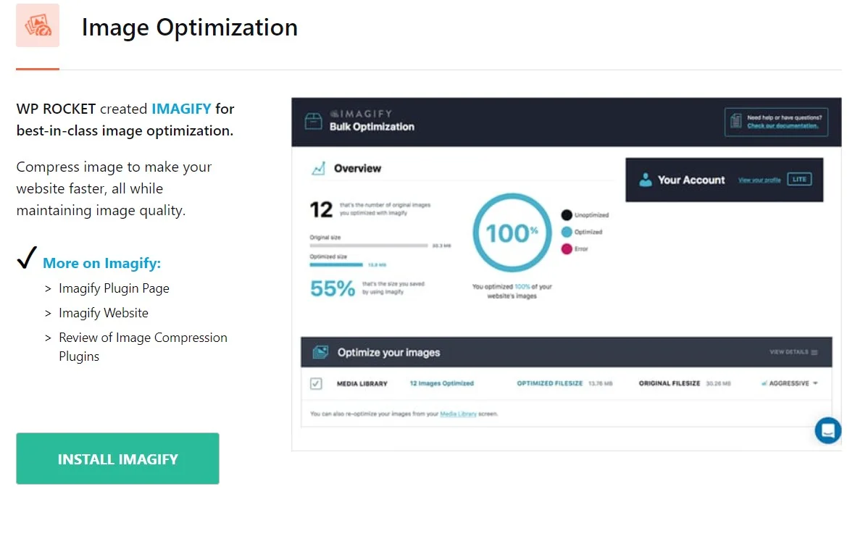Open the Imagify Website link
This screenshot has height=539, width=855.
[104, 313]
